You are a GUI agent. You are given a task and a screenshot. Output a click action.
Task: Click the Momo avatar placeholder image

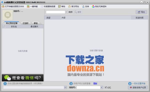(7, 15)
